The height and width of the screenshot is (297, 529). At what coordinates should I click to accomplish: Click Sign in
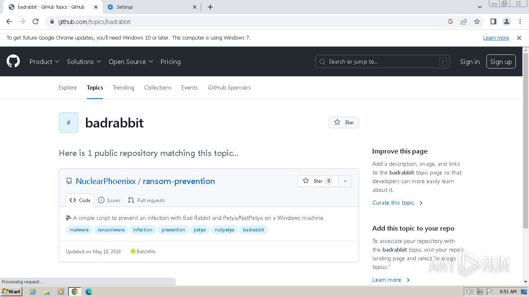(469, 61)
